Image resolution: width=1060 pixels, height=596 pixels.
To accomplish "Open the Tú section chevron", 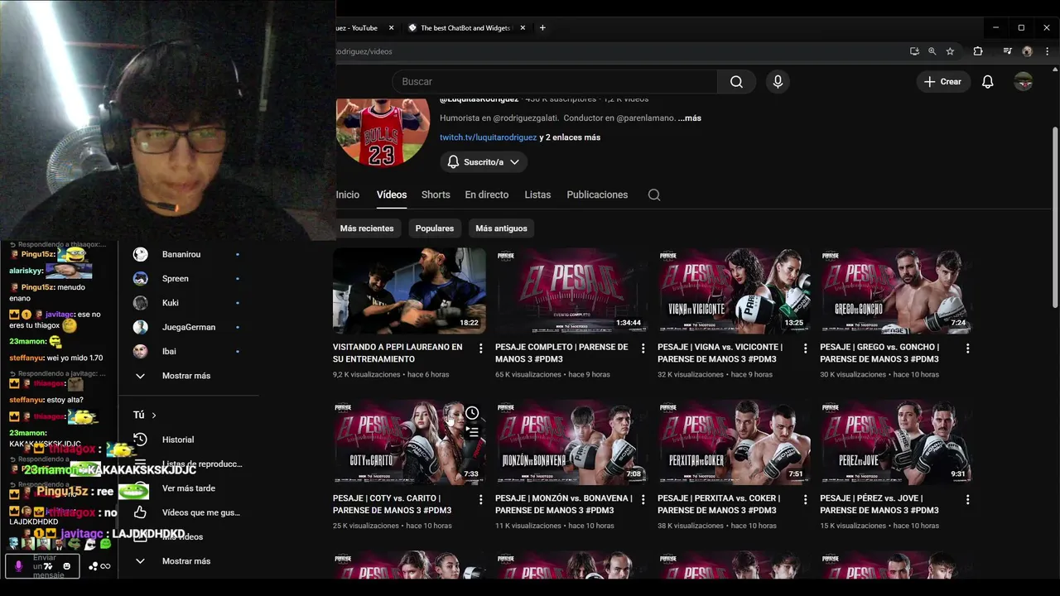I will (153, 416).
